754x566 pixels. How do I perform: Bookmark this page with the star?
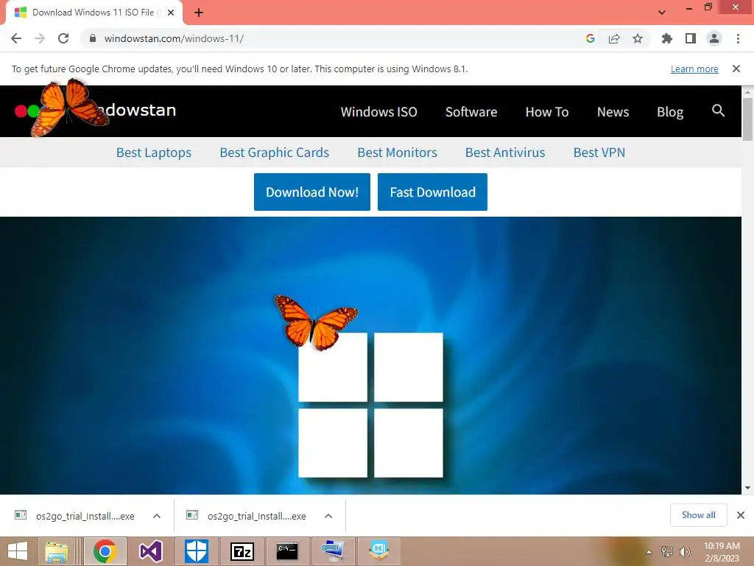(x=638, y=38)
